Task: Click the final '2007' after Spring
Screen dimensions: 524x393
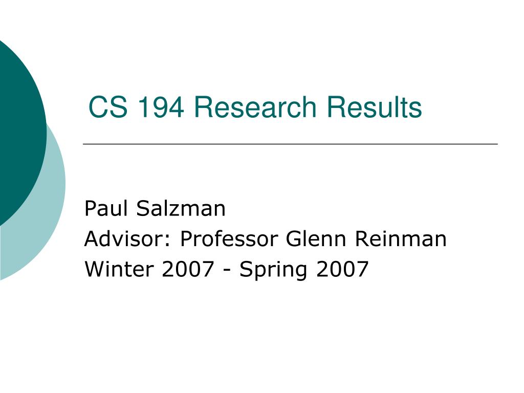Action: pyautogui.click(x=342, y=269)
